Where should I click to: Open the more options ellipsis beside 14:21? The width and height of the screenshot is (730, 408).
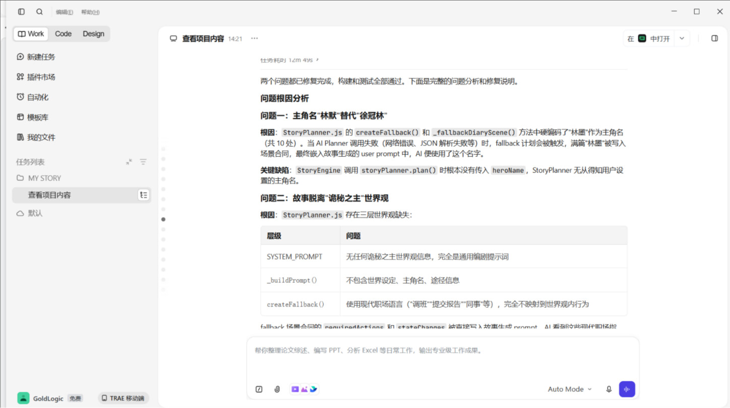(255, 38)
